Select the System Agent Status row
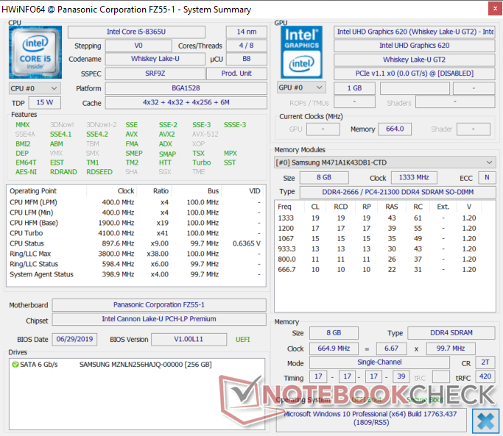 136,274
